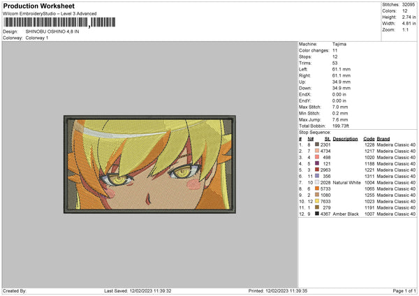Click the "St." column header
The width and height of the screenshot is (419, 296).
click(x=328, y=139)
